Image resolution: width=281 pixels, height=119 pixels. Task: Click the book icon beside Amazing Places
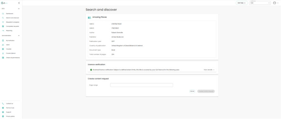point(89,18)
